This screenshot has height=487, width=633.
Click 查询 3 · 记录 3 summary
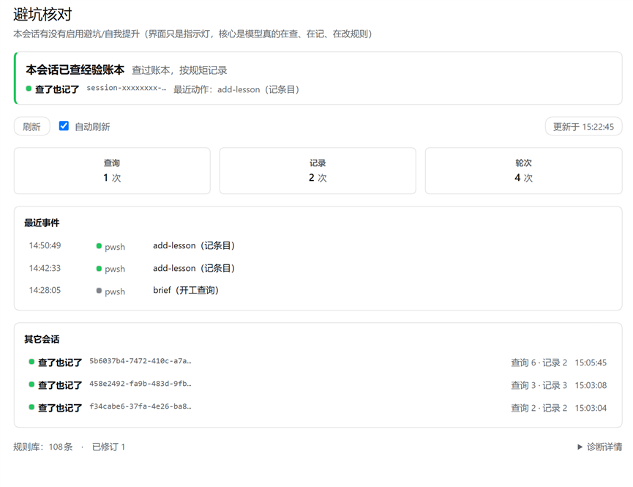tap(539, 385)
